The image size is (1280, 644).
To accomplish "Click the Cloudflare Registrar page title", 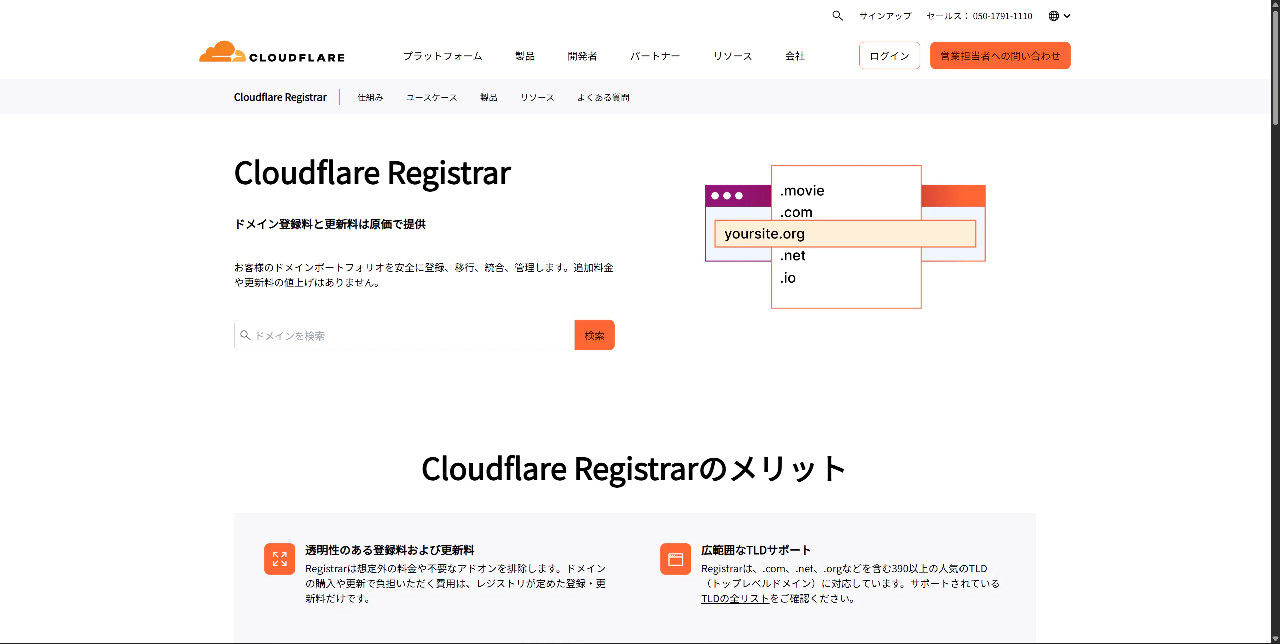I will (x=373, y=173).
